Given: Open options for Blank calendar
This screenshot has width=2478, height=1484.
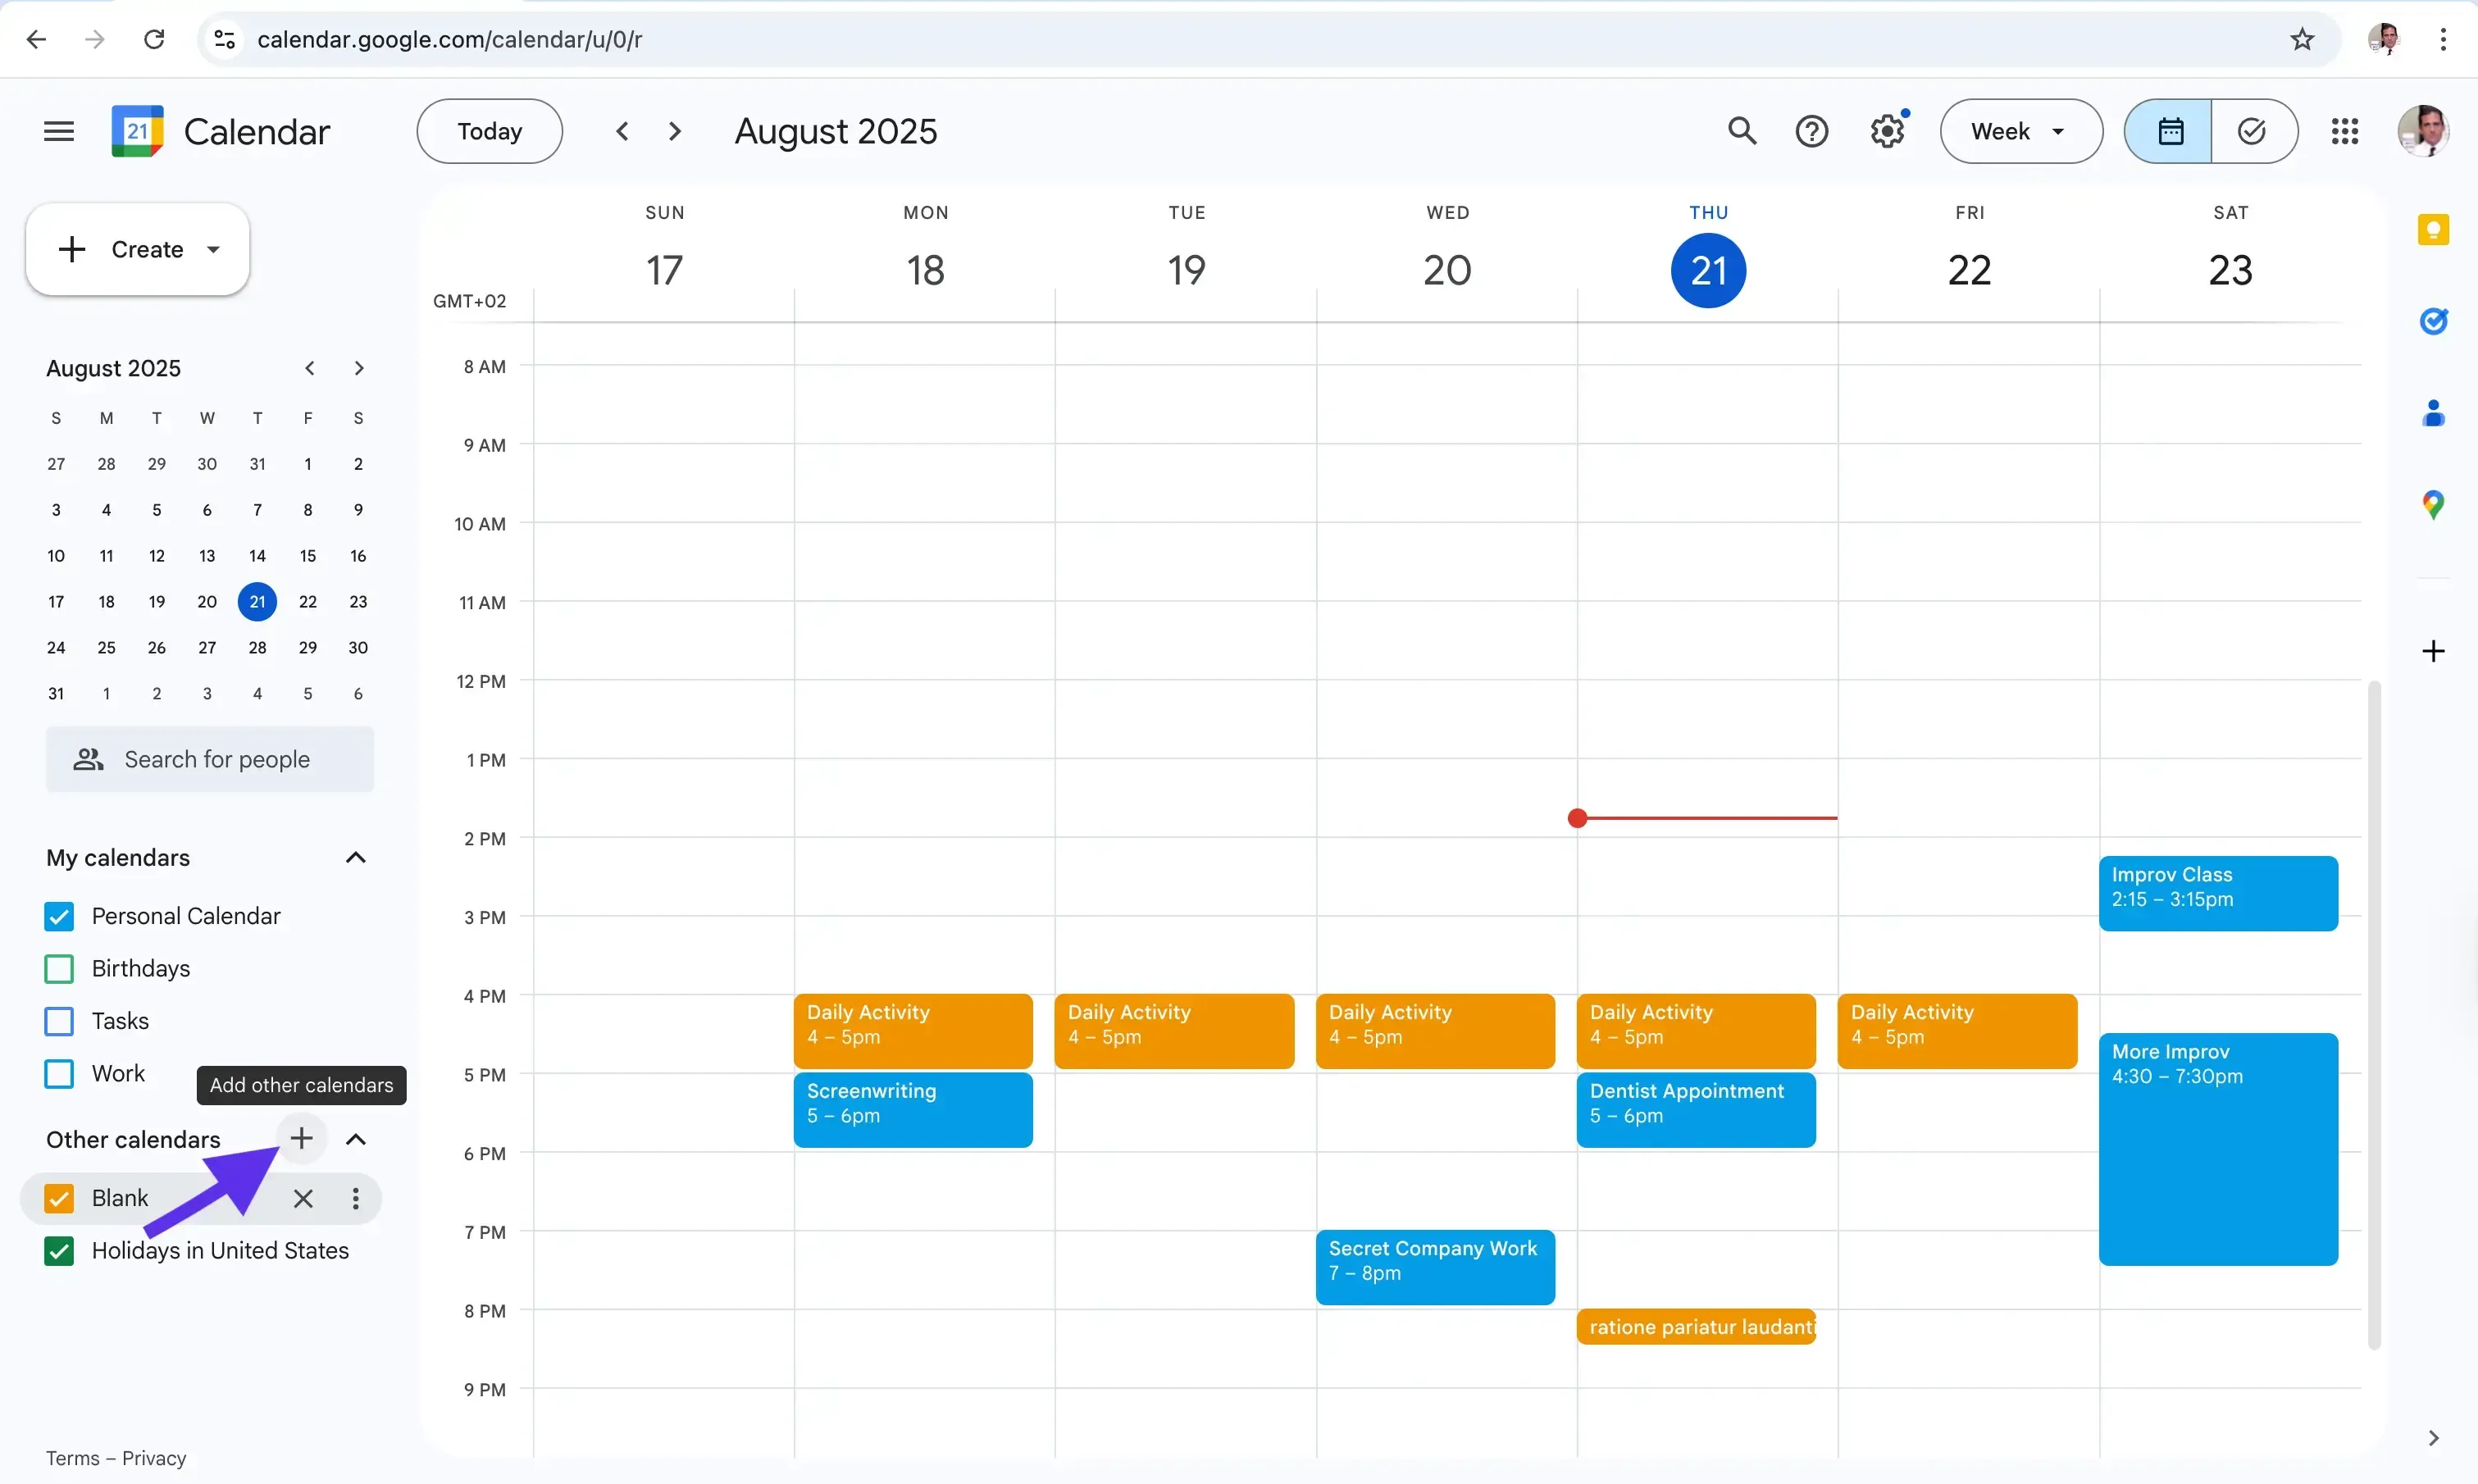Looking at the screenshot, I should tap(355, 1198).
